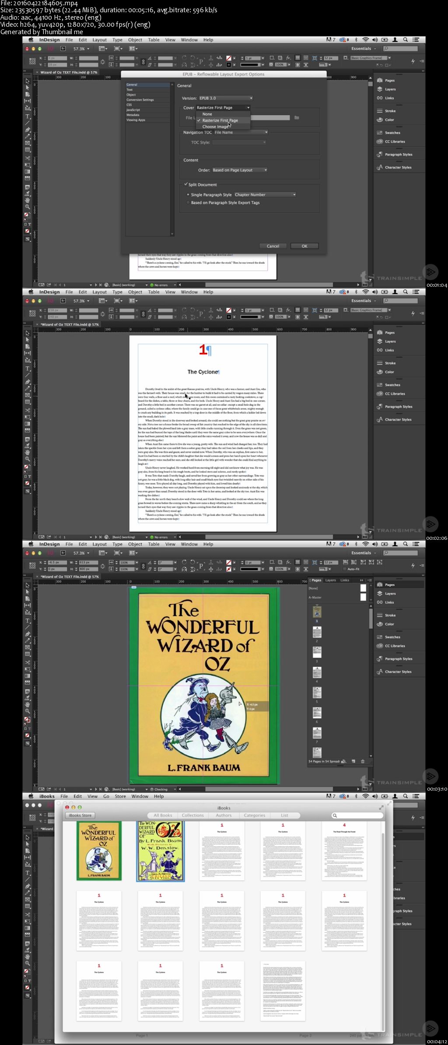Screen dimensions: 448x1045
Task: Click Spotlight magnifier in the iBooks menu bar
Action: pyautogui.click(x=406, y=796)
